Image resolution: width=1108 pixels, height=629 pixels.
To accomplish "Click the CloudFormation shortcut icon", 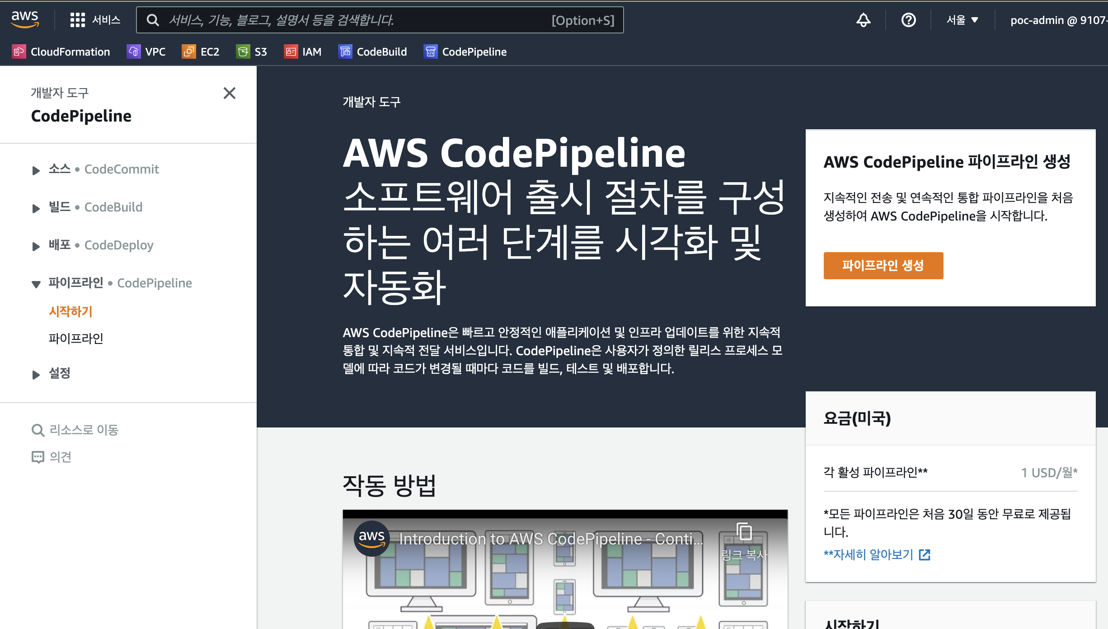I will (x=19, y=52).
